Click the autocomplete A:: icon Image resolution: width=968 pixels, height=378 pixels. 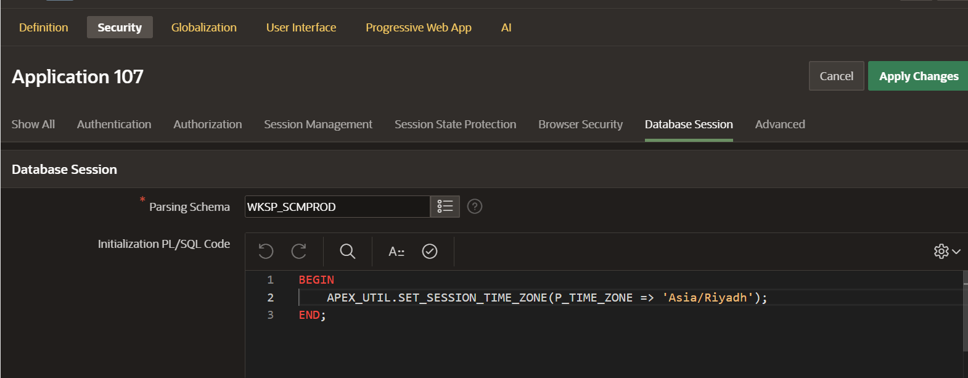click(396, 251)
